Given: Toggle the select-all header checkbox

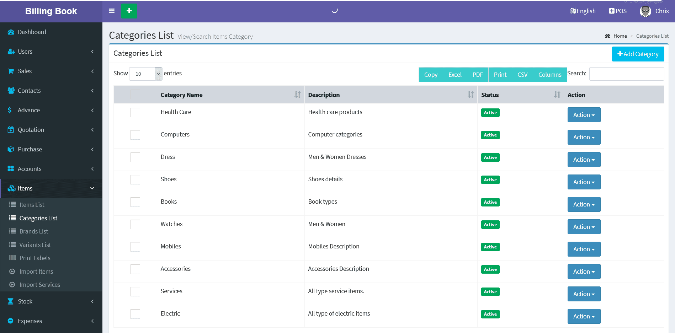Looking at the screenshot, I should [x=135, y=95].
